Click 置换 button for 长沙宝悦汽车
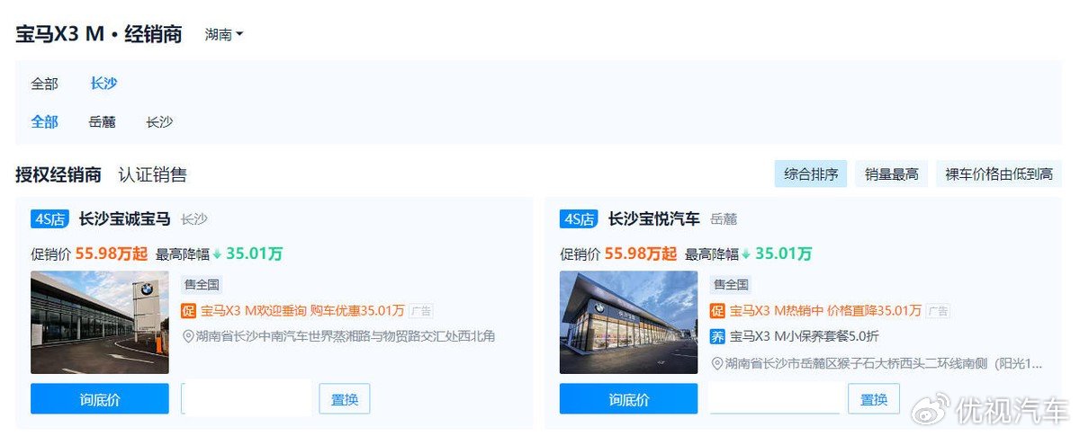Image resolution: width=1080 pixels, height=436 pixels. click(x=874, y=398)
